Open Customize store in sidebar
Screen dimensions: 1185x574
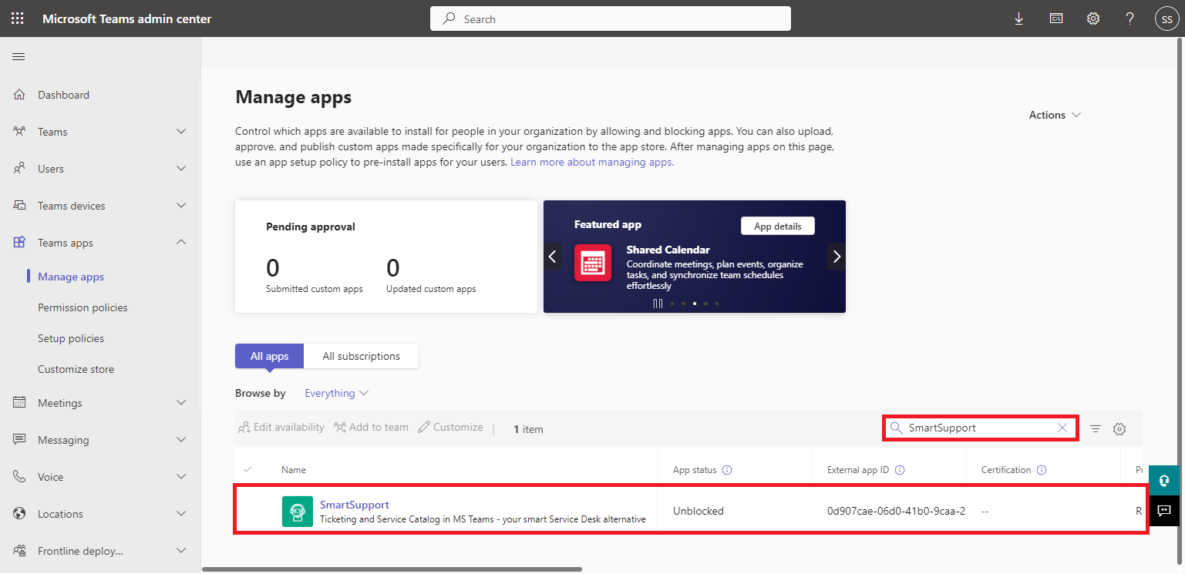point(76,369)
